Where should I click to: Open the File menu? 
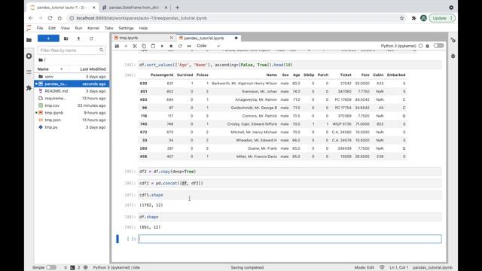(x=40, y=28)
